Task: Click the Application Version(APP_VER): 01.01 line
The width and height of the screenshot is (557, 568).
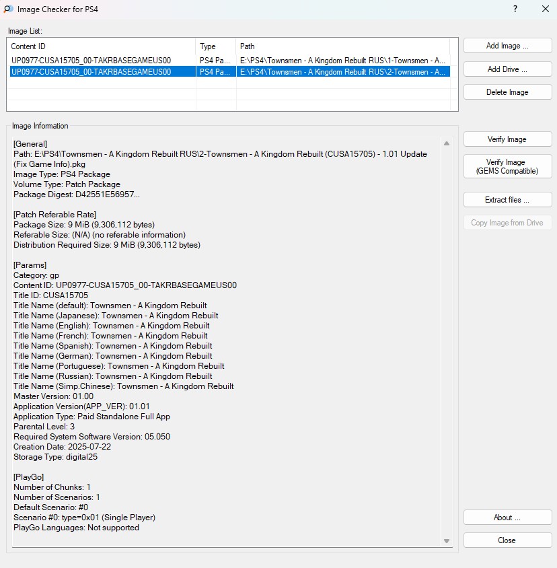Action: tap(81, 406)
